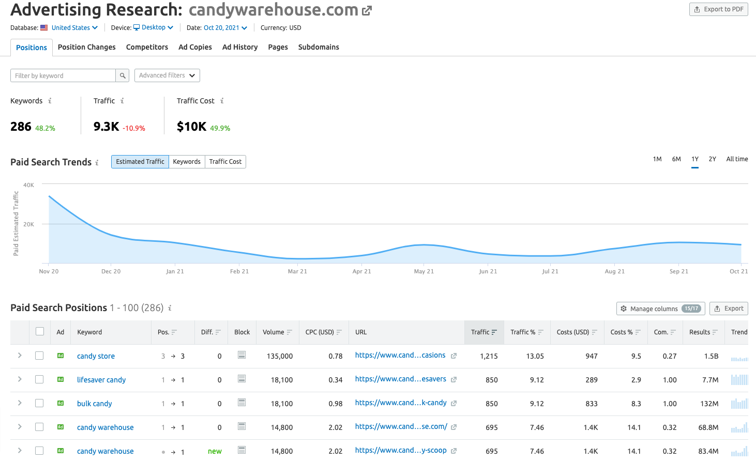Open the Advanced filters dropdown
Image resolution: width=756 pixels, height=462 pixels.
coord(167,75)
